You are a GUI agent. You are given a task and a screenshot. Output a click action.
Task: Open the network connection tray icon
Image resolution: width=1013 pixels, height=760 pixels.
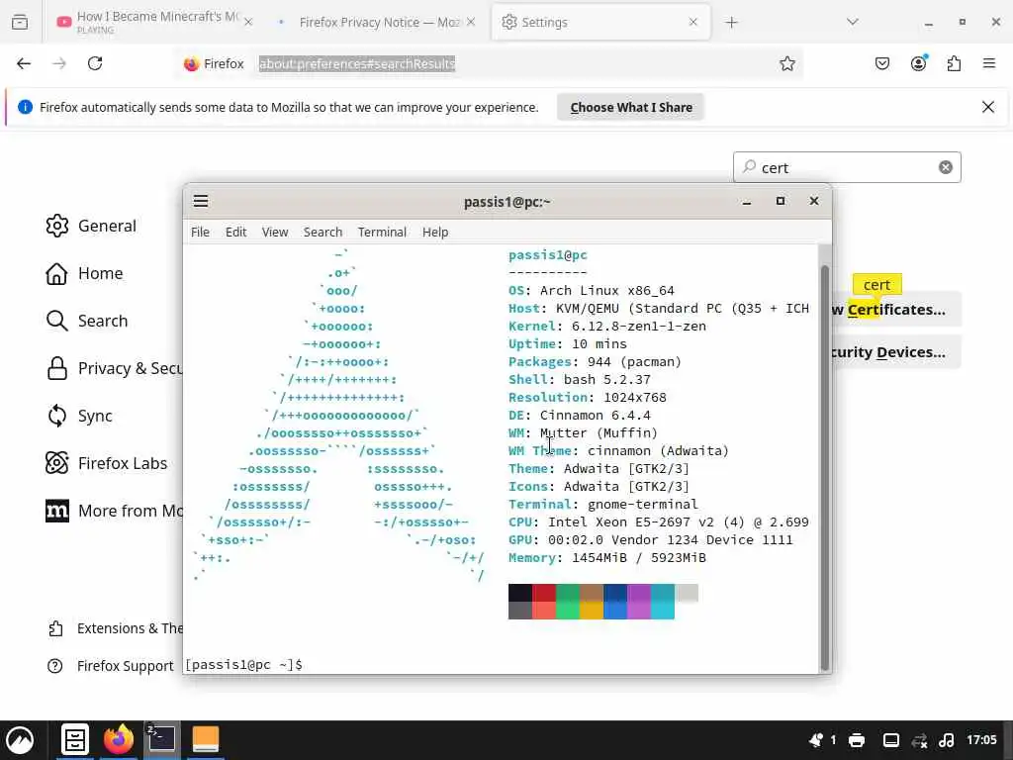pos(919,740)
